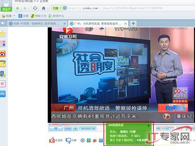Share to Sina Weibo below the video
The width and height of the screenshot is (195, 146).
(95, 140)
